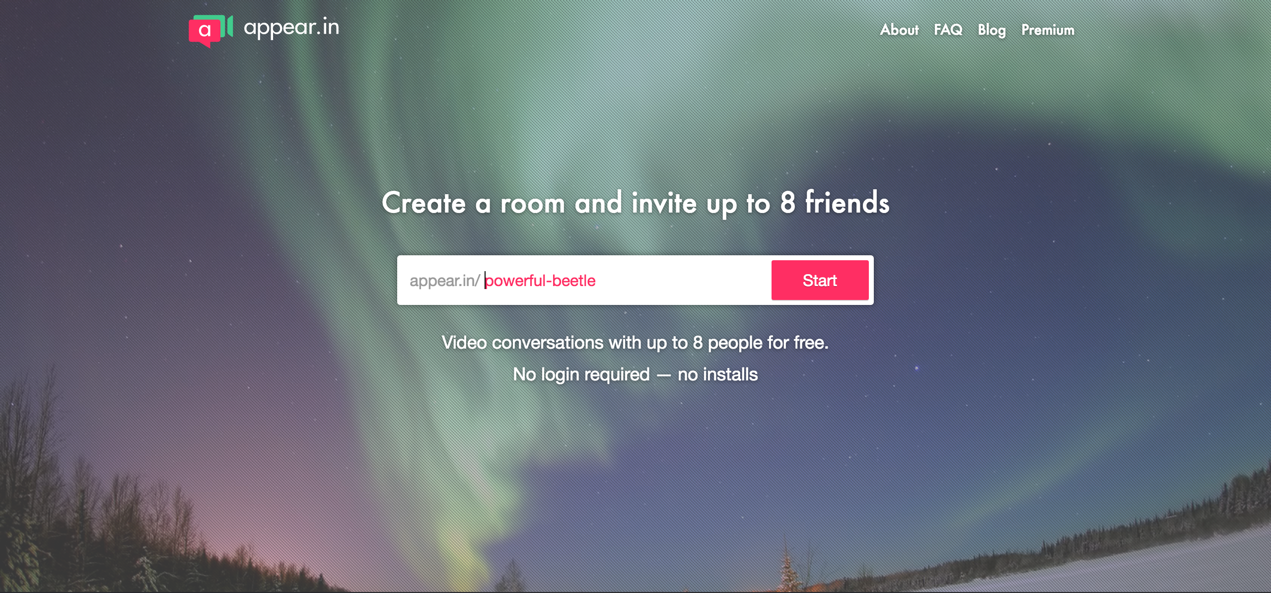Open the appear.in wordmark home link
The image size is (1271, 593).
click(x=291, y=28)
